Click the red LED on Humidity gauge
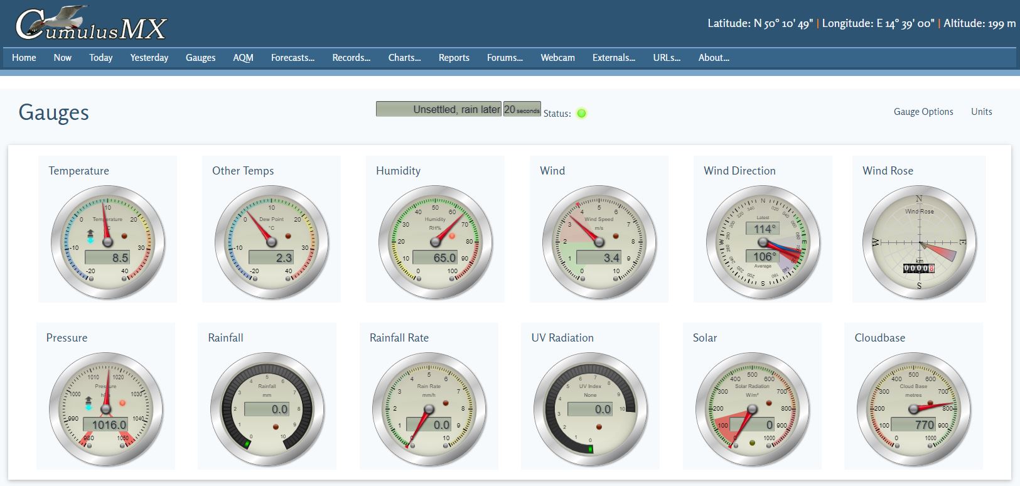The width and height of the screenshot is (1020, 486). pyautogui.click(x=452, y=235)
